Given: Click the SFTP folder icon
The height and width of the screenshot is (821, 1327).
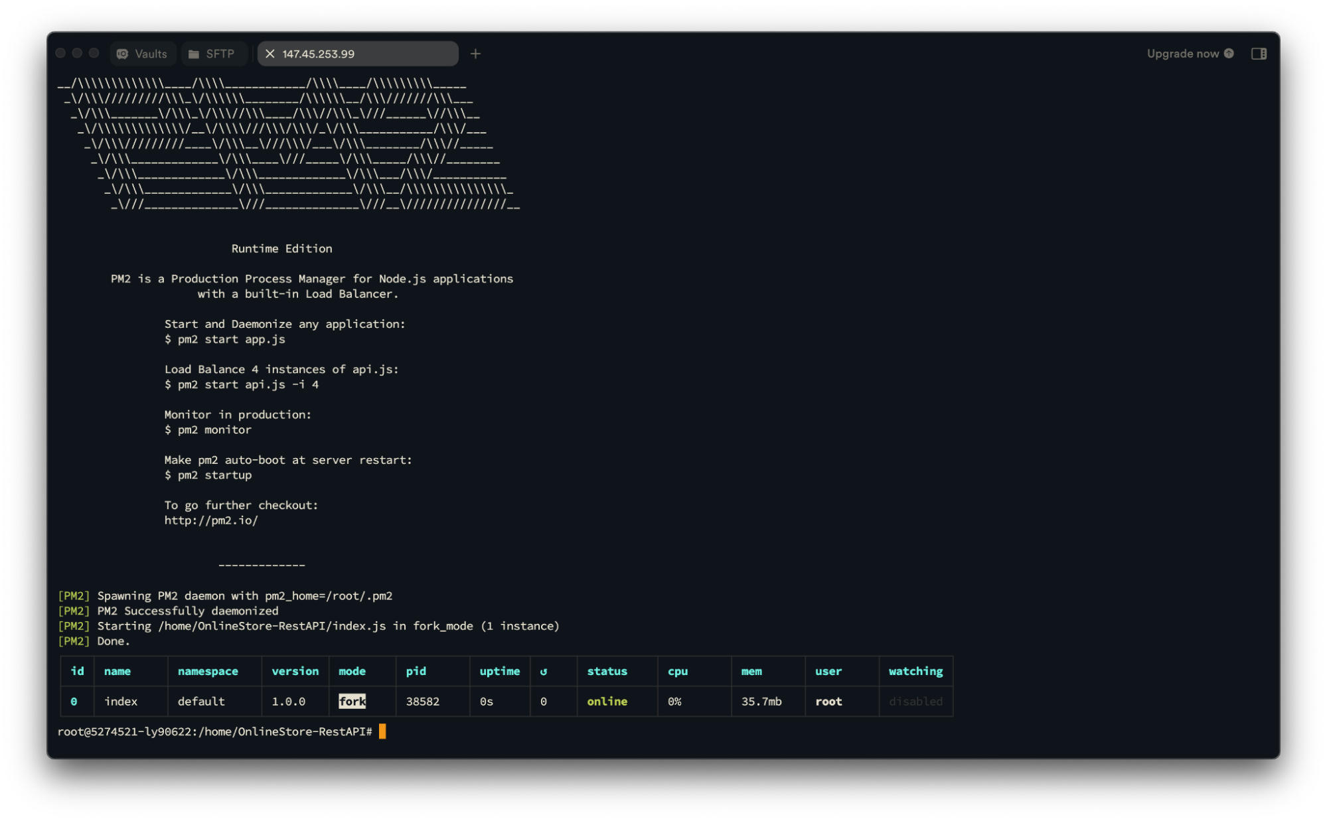Looking at the screenshot, I should [x=194, y=54].
